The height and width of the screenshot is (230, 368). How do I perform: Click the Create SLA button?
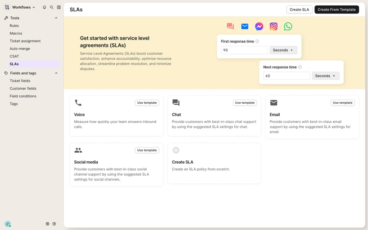[299, 10]
